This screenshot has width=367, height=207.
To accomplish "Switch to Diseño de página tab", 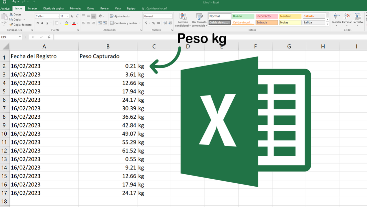I will pos(53,8).
